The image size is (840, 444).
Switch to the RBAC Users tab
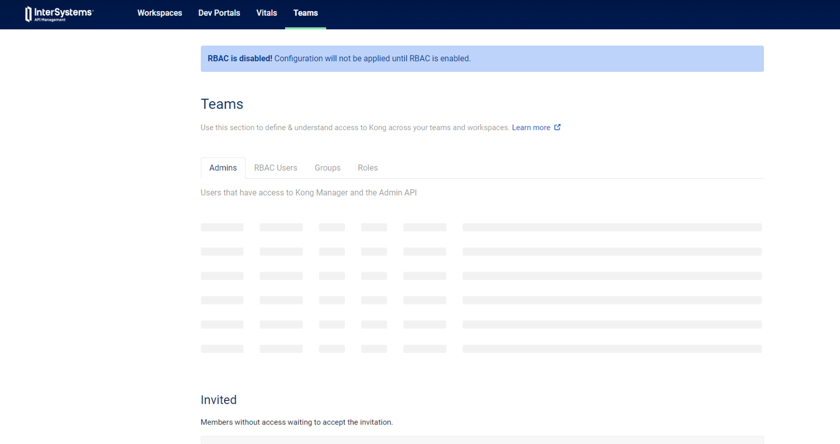[x=276, y=168]
